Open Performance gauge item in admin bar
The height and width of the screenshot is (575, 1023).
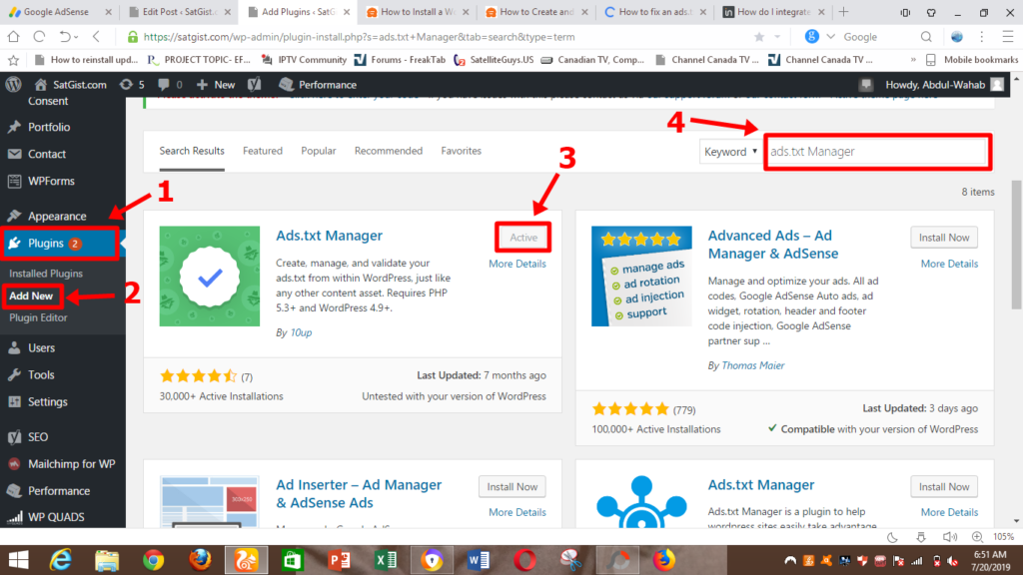[317, 85]
